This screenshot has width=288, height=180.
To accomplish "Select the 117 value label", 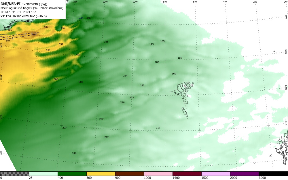I will click(x=158, y=128).
